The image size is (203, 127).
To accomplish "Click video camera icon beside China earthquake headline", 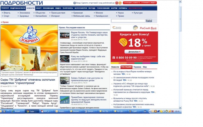I will click(x=124, y=80).
